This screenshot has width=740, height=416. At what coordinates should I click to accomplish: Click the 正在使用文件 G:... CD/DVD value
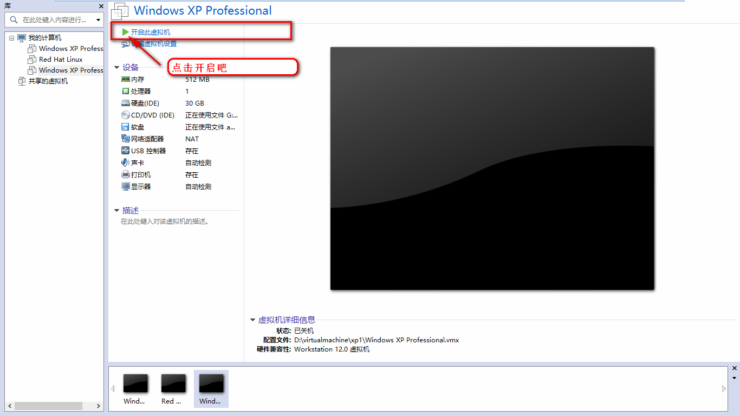pyautogui.click(x=211, y=115)
